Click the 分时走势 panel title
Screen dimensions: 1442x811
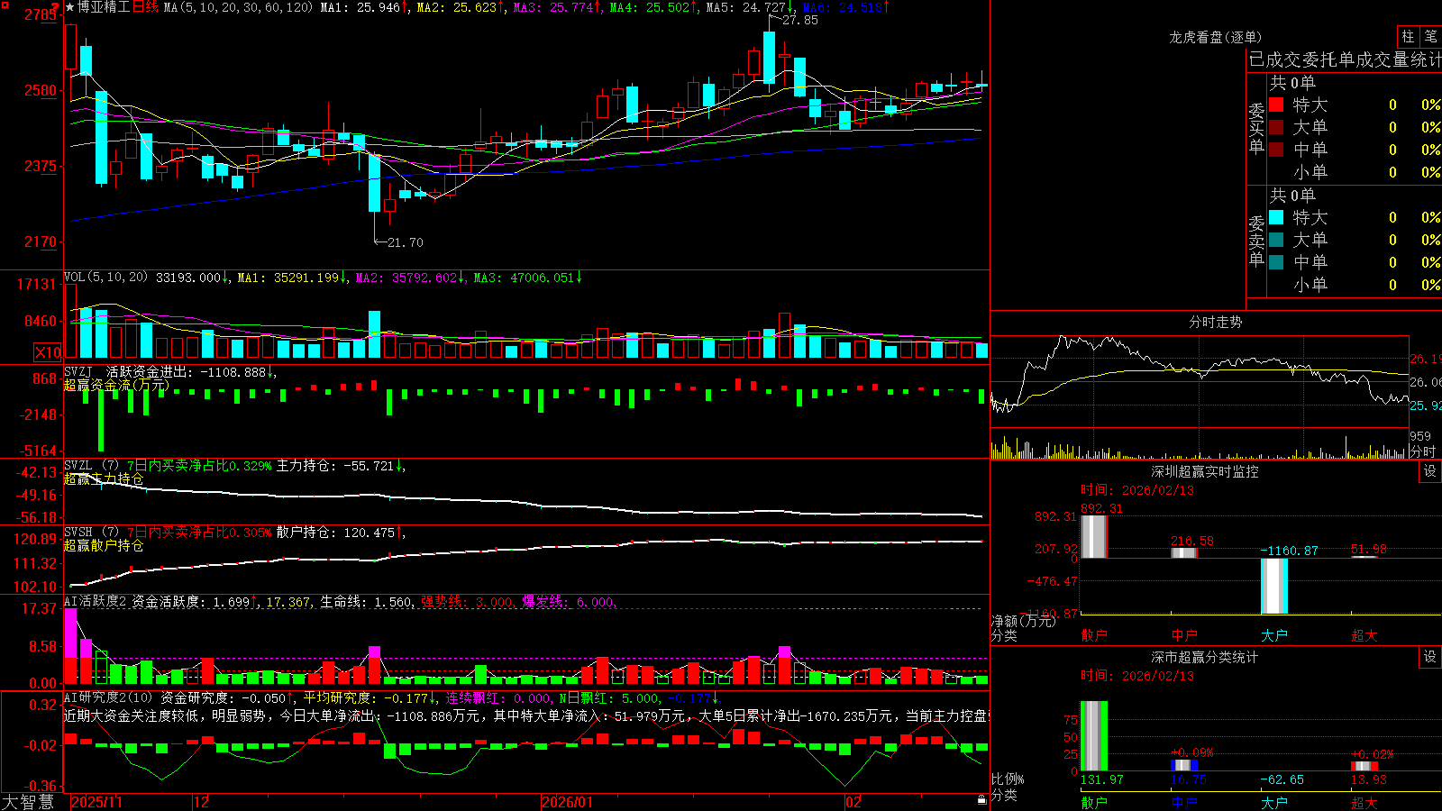1215,322
